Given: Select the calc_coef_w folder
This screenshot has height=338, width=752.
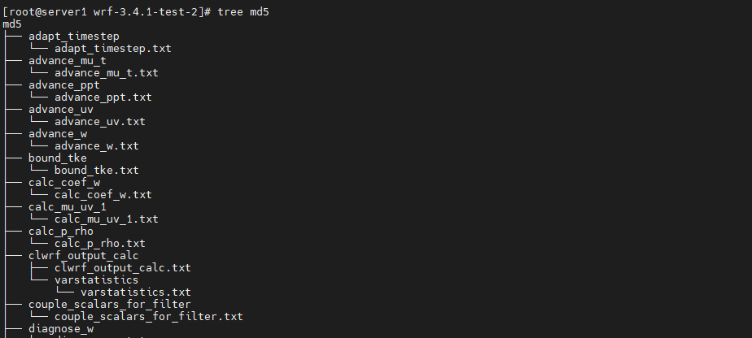Looking at the screenshot, I should (x=63, y=182).
